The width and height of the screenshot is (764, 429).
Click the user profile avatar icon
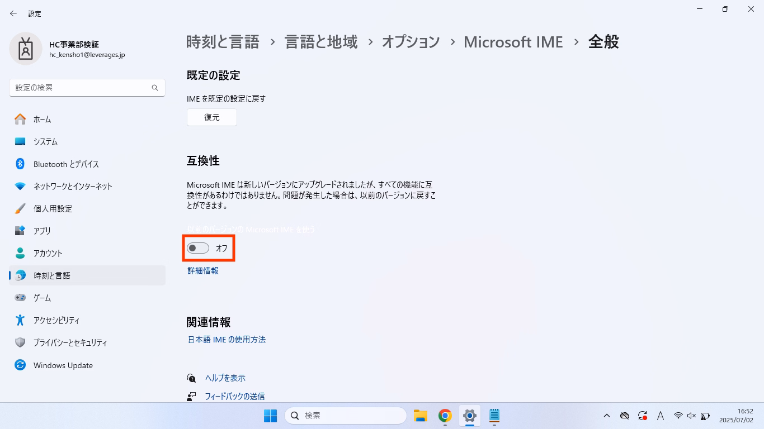click(x=26, y=49)
